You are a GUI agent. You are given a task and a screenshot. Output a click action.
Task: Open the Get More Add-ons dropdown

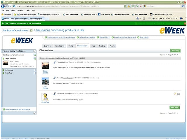[x=121, y=14]
